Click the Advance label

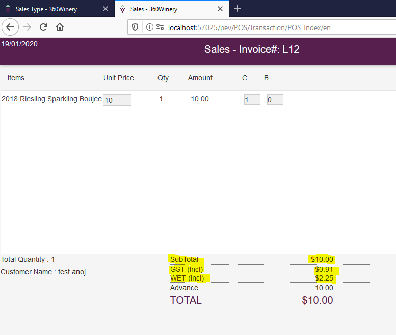click(184, 288)
